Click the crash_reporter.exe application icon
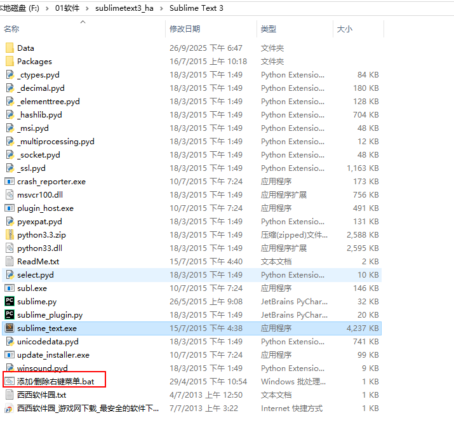 point(10,181)
